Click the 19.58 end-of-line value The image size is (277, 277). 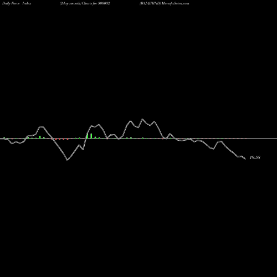tap(255, 157)
